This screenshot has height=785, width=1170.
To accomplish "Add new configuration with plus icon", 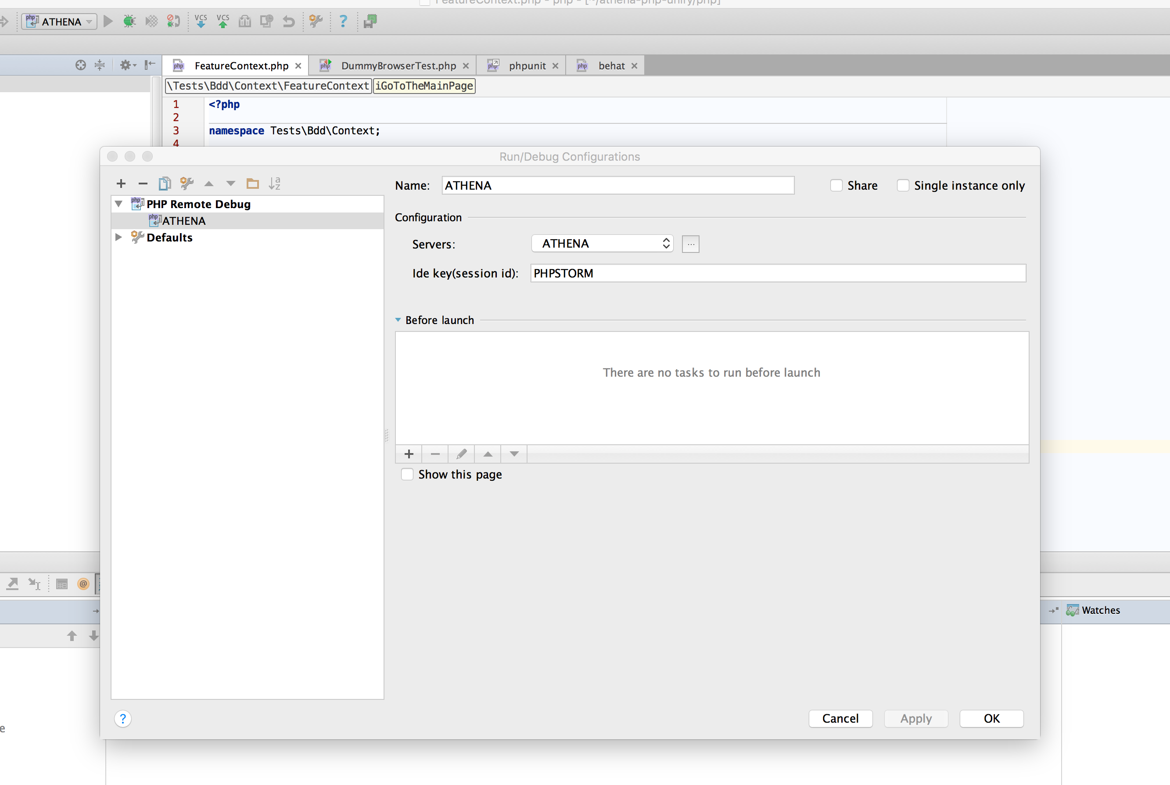I will point(121,184).
